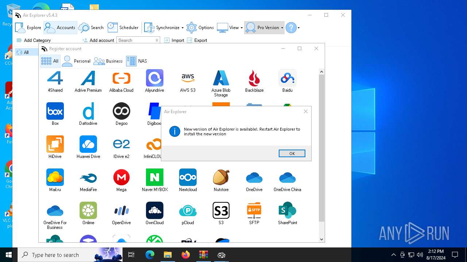
Task: Open the Explore toolbar view
Action: click(x=28, y=28)
